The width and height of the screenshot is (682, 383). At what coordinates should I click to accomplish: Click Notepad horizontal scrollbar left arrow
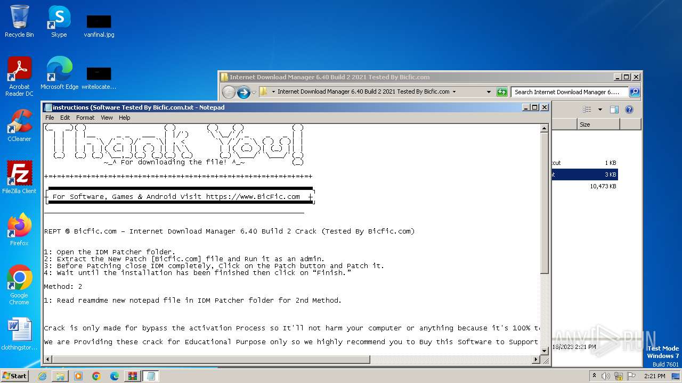point(48,360)
